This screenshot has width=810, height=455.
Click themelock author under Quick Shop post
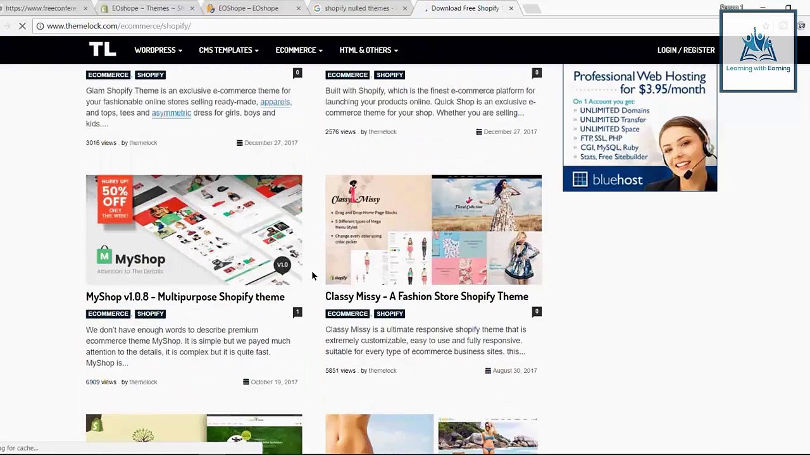[382, 131]
